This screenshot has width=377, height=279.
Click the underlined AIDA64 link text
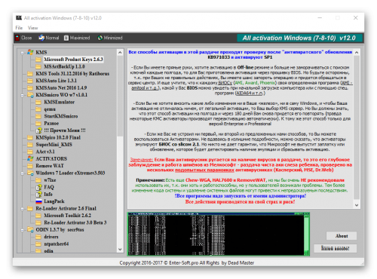pyautogui.click(x=250, y=94)
